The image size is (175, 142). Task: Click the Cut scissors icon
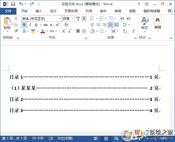coord(16,18)
